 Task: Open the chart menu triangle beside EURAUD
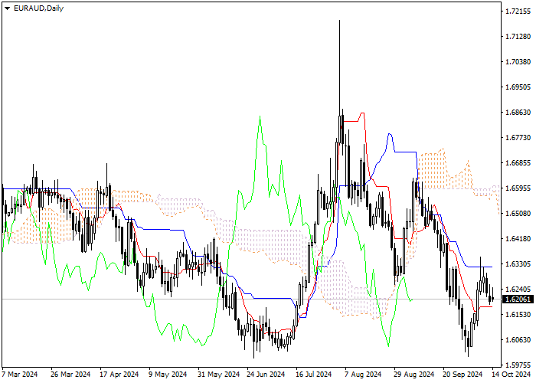7,8
